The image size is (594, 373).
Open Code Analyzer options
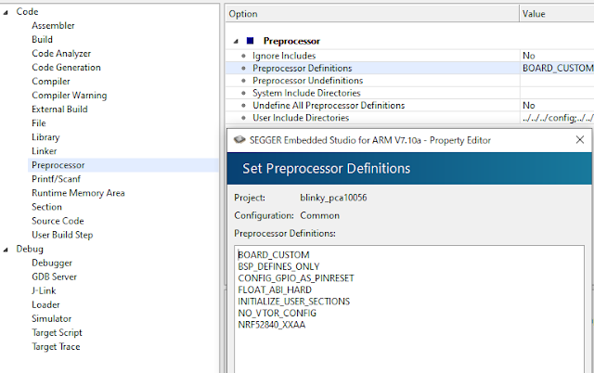61,54
